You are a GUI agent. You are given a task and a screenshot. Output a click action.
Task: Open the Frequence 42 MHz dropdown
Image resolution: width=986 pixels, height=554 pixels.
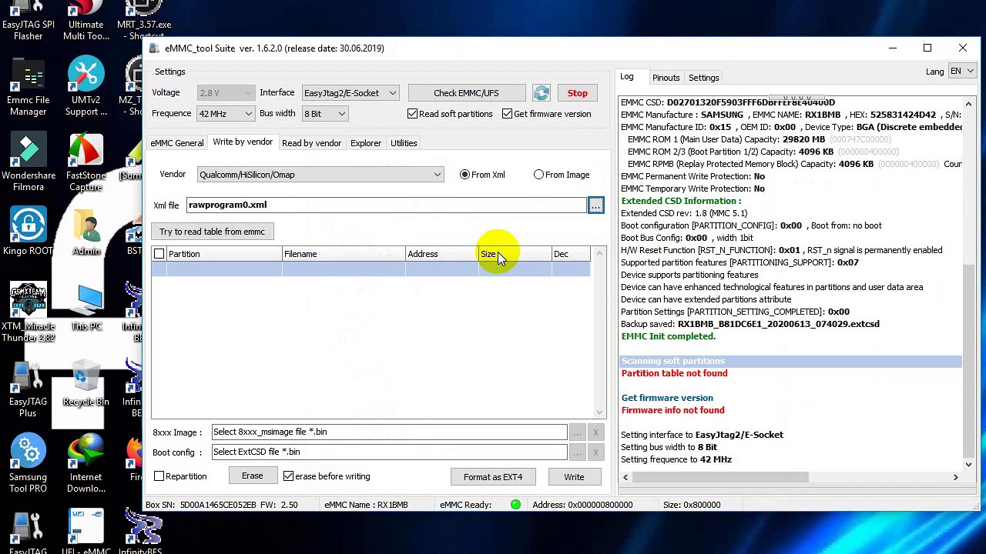(226, 114)
